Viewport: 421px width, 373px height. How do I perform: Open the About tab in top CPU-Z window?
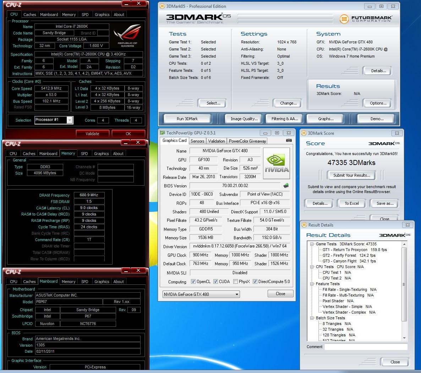pos(119,15)
